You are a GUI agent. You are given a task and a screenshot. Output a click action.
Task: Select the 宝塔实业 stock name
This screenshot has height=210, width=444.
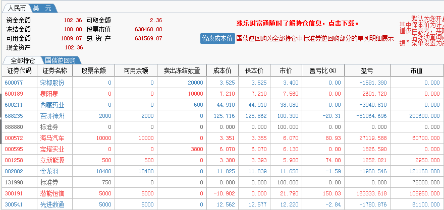(52, 149)
